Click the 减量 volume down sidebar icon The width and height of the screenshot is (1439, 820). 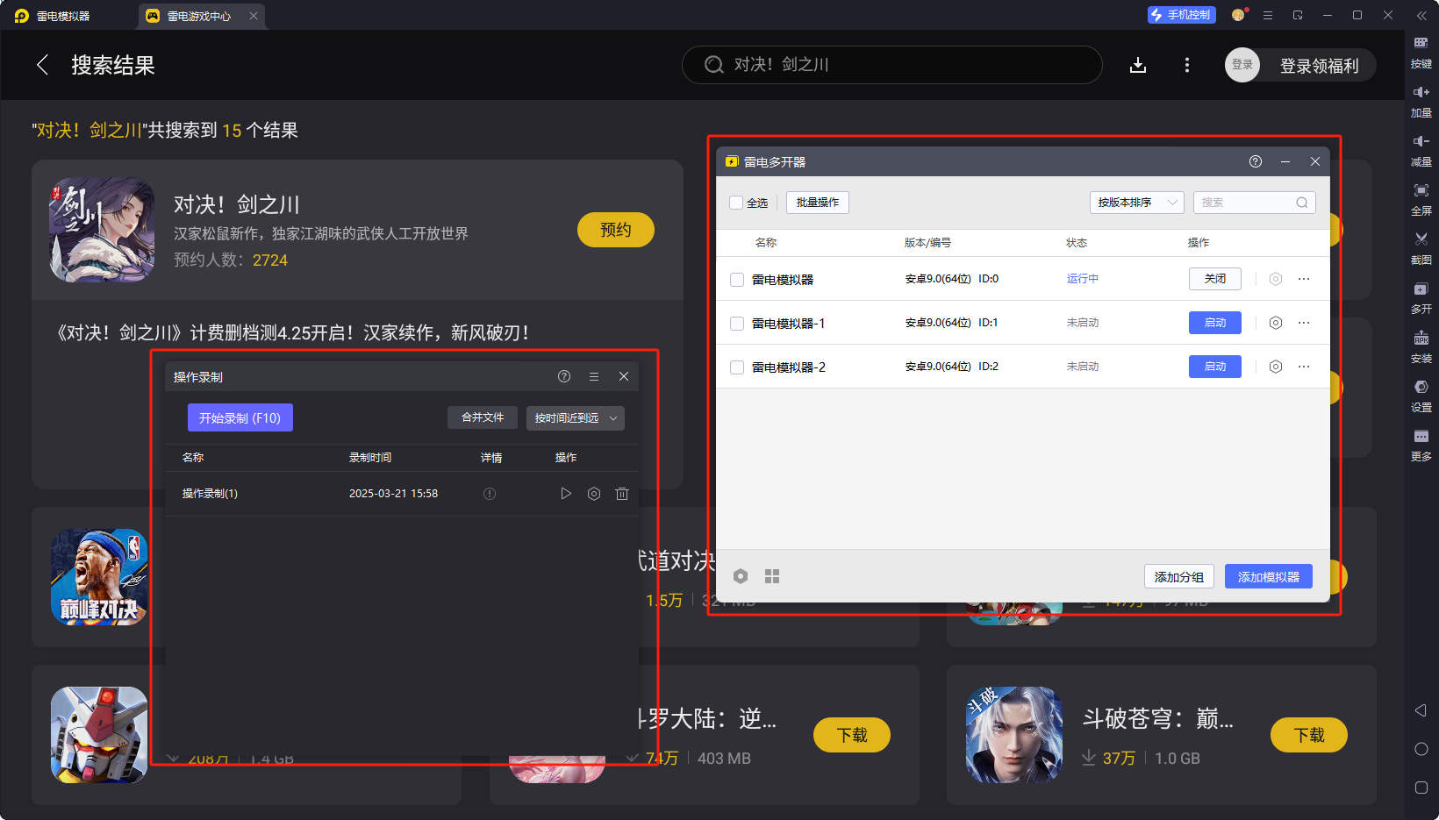(1421, 150)
